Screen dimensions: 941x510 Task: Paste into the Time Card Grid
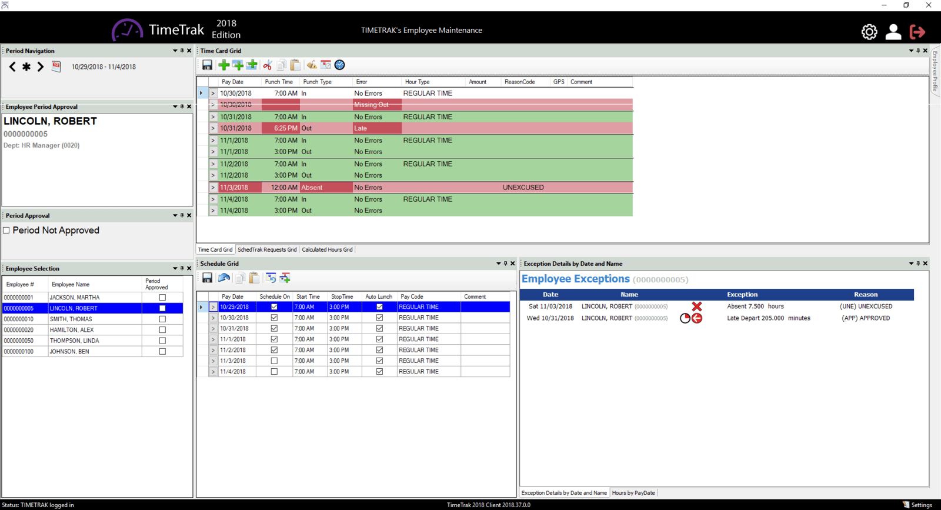coord(295,65)
